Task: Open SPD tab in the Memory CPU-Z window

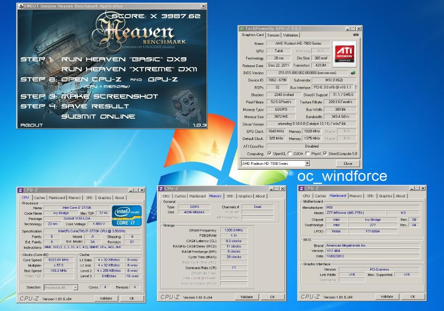Action: [x=230, y=196]
